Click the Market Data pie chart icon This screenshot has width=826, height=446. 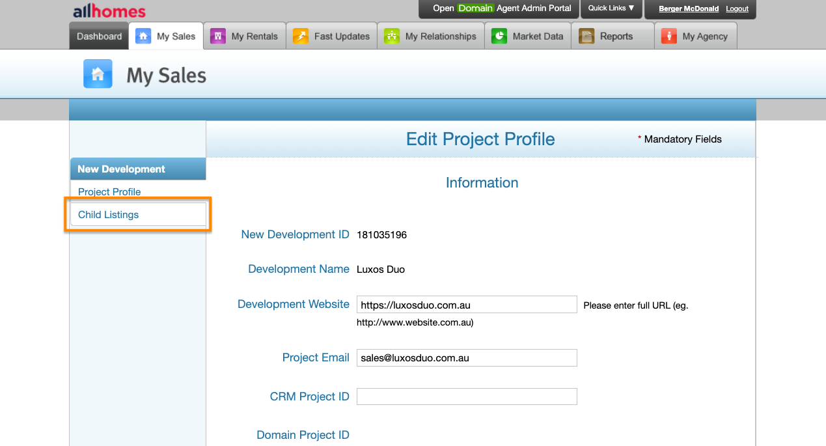click(x=499, y=36)
